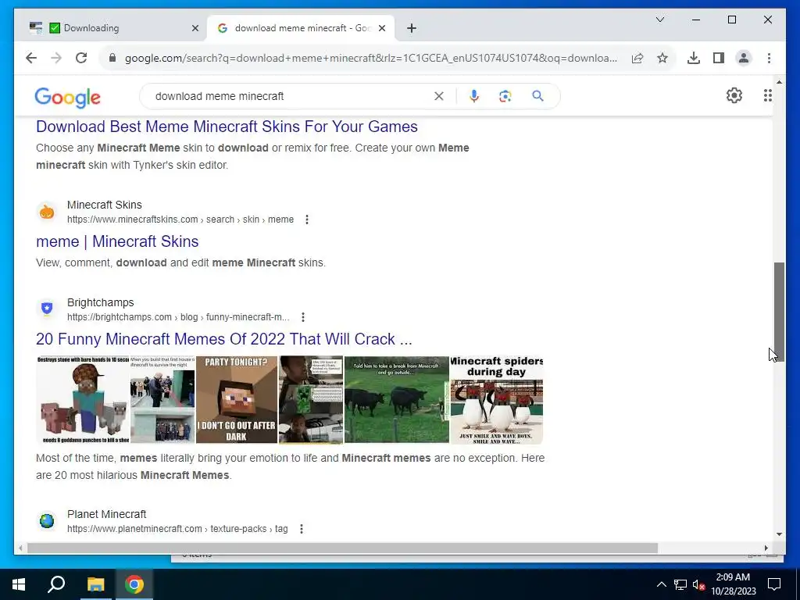Open a new browser tab
The width and height of the screenshot is (800, 600).
412,28
